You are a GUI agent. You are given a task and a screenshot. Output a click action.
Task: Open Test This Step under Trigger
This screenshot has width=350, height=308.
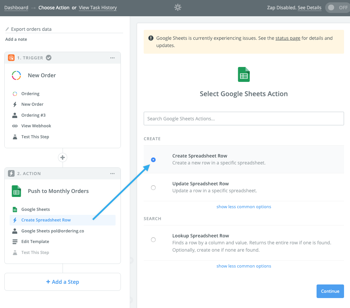(x=35, y=137)
